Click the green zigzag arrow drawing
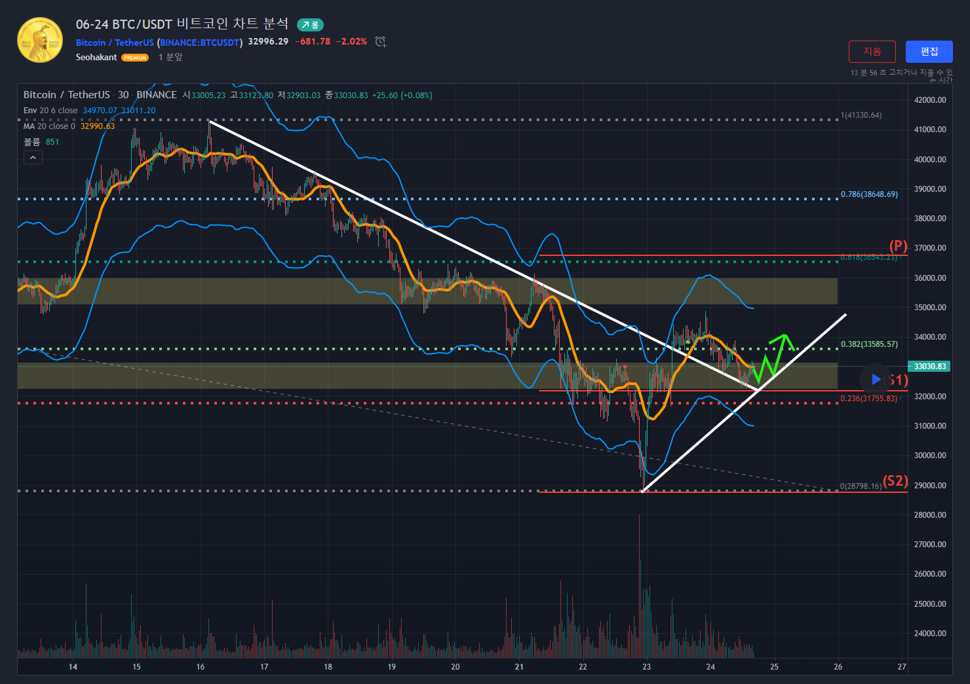 pos(775,357)
